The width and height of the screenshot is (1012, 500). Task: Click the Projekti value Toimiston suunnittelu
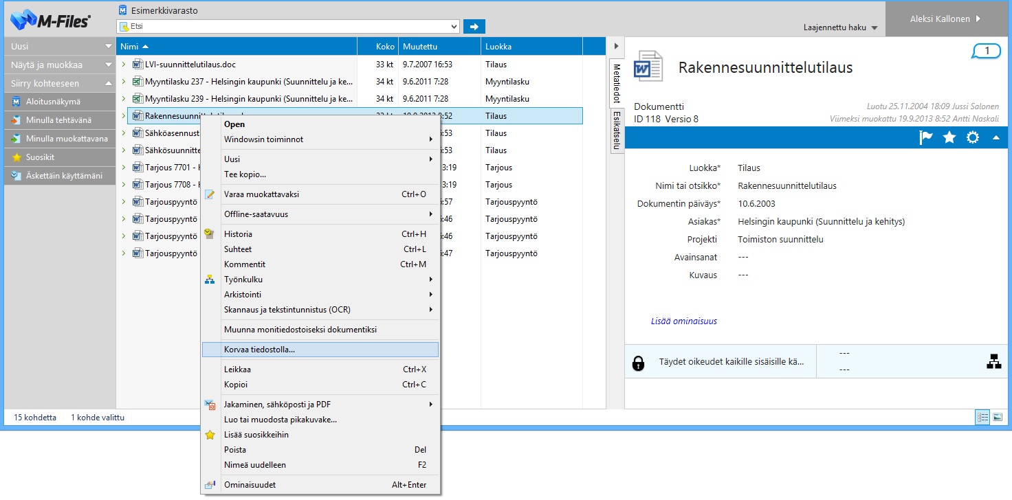[780, 240]
